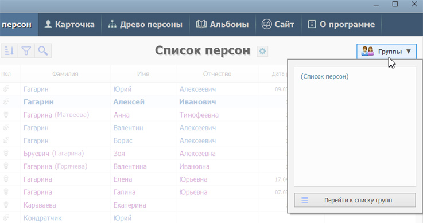
Task: Click gender icon in Борис row
Action: [x=6, y=140]
